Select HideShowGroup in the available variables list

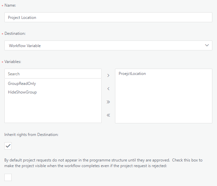22,92
